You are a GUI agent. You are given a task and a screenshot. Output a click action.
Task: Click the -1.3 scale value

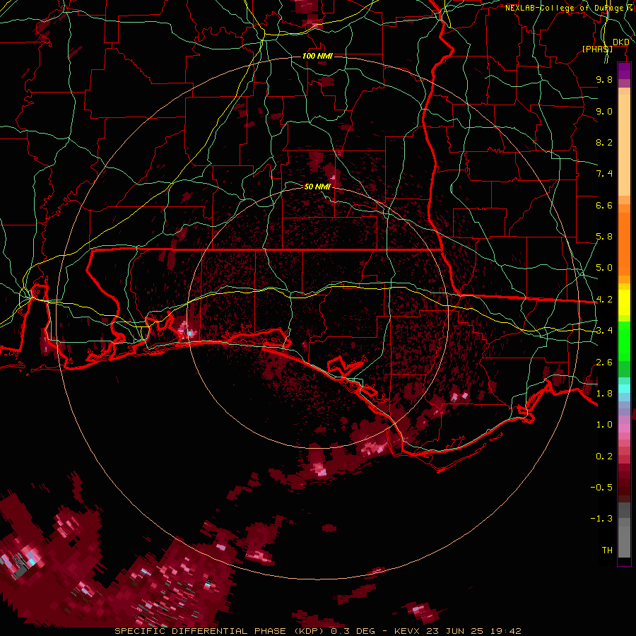tap(601, 519)
